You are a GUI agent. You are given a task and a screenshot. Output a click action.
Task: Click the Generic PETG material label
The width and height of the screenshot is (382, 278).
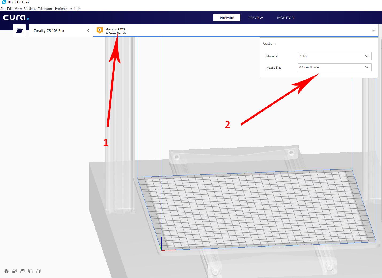pyautogui.click(x=115, y=29)
